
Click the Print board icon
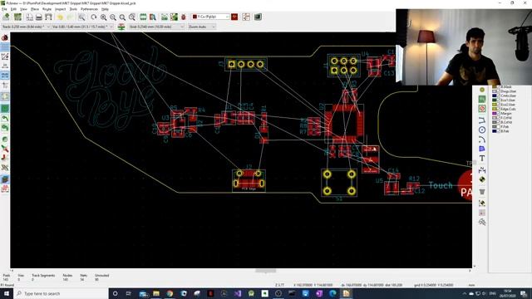point(39,17)
